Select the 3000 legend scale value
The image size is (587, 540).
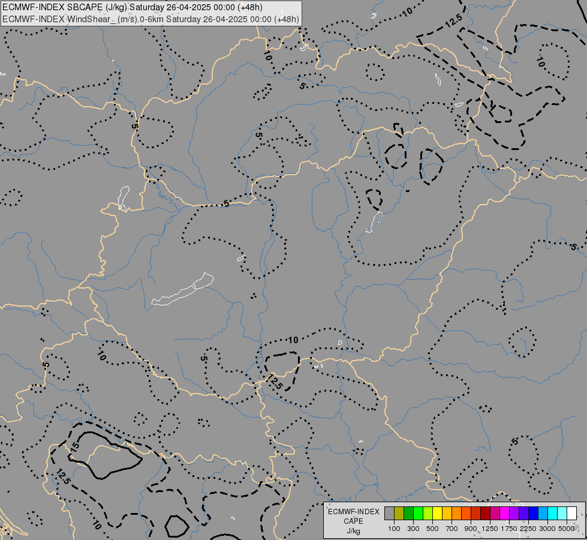tap(547, 529)
